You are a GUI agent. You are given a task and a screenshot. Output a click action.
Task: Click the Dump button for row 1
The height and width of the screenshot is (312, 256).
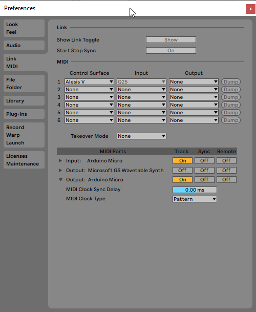(231, 82)
